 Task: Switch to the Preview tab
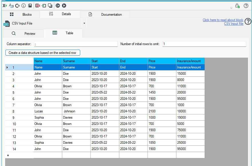(x=23, y=33)
